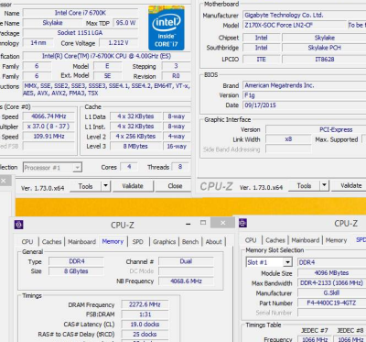Switch to Mainboard tab in SPD window
This screenshot has height=342, width=366.
pos(306,240)
